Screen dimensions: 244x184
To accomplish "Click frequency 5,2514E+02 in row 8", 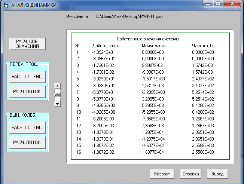I will pos(203,99).
